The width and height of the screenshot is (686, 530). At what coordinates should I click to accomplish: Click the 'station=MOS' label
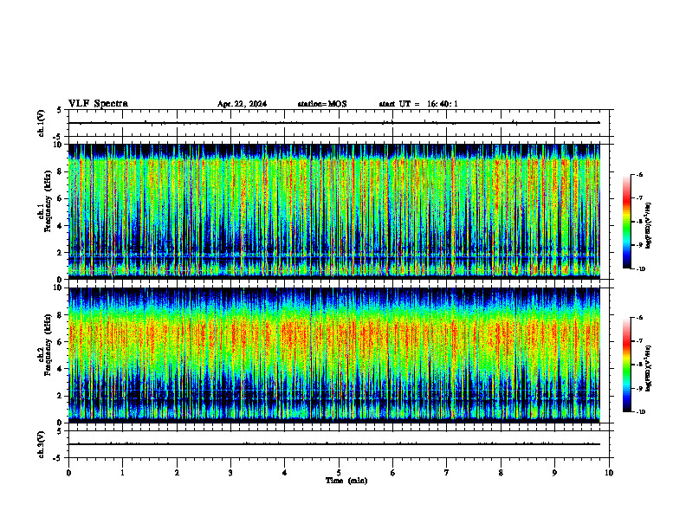(x=322, y=104)
